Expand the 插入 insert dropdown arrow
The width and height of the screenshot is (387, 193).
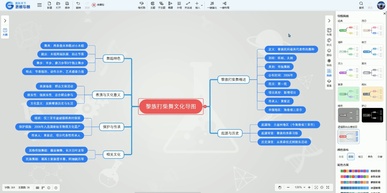202,5
